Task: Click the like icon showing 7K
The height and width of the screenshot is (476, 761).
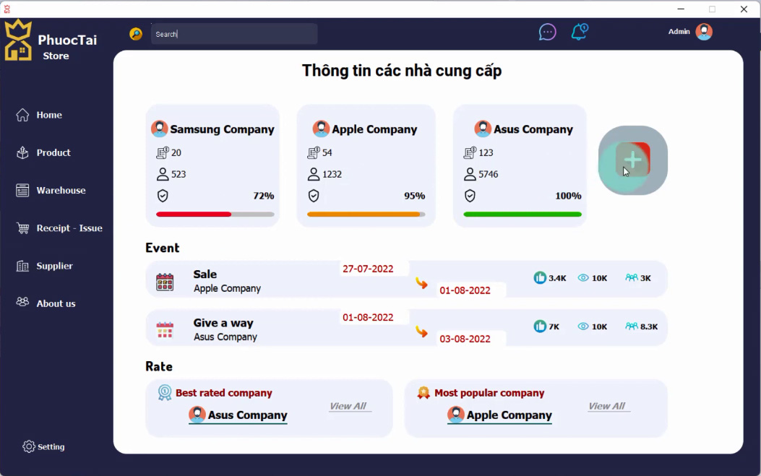Action: pos(540,326)
